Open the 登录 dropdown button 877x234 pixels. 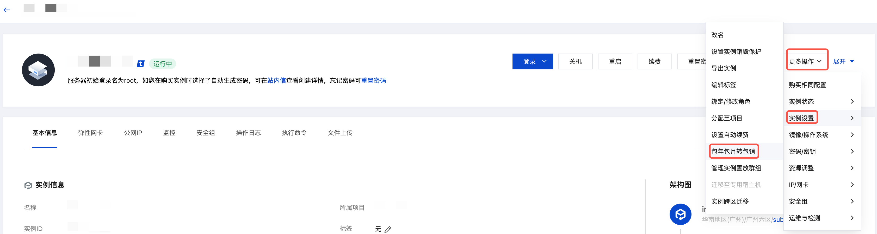pyautogui.click(x=533, y=61)
